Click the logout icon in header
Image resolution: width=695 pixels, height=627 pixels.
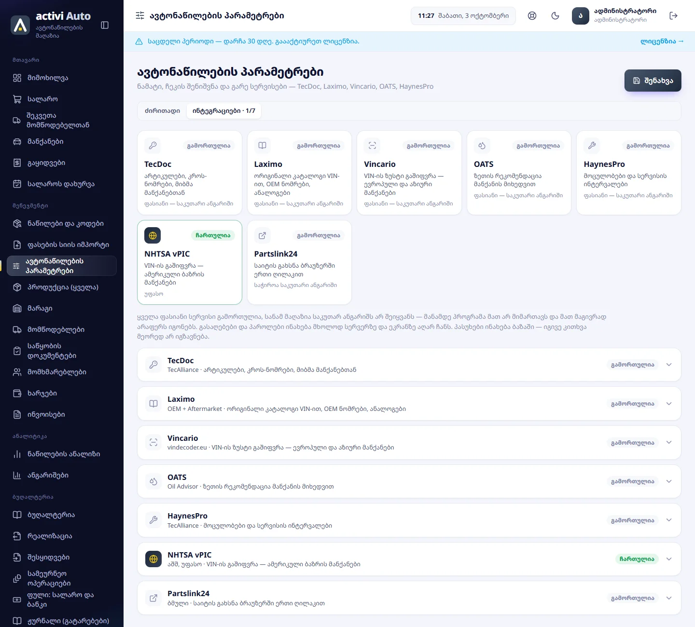(674, 16)
